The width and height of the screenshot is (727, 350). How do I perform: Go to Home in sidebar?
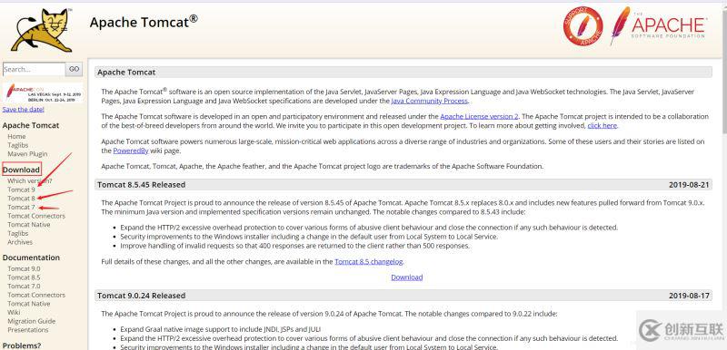(16, 136)
